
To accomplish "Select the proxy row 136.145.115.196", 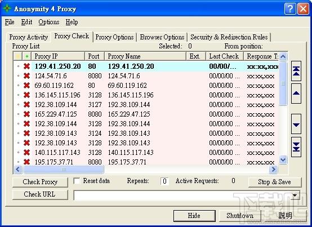I will (x=146, y=95).
